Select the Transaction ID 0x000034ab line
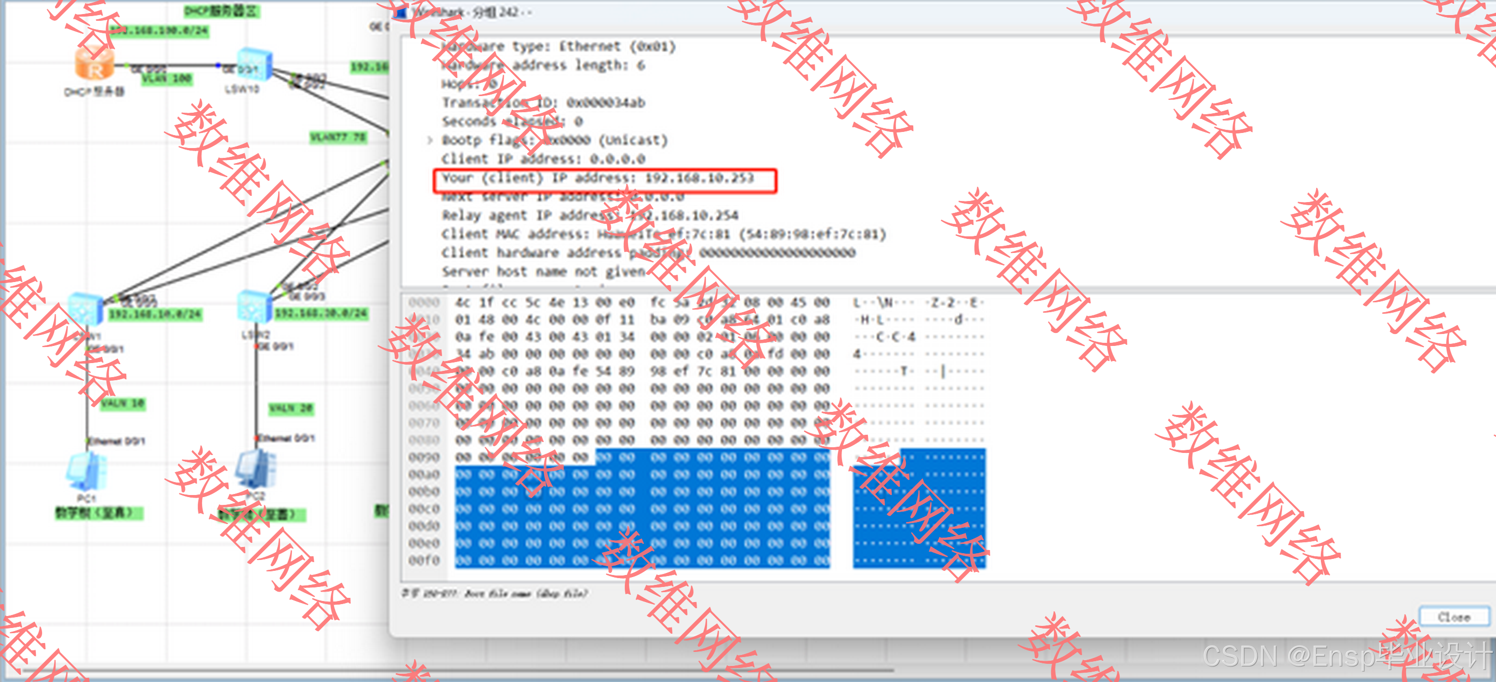The height and width of the screenshot is (682, 1496). (x=543, y=103)
